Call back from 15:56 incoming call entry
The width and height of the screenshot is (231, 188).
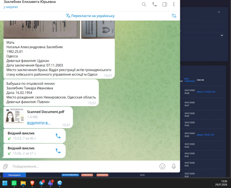click(58, 151)
